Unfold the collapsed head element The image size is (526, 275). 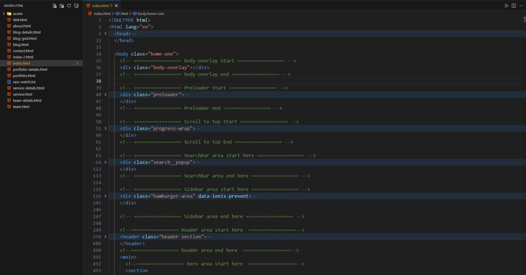(105, 34)
